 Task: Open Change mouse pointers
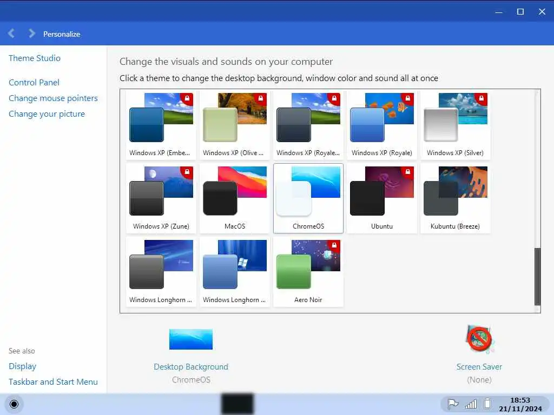[x=53, y=98]
